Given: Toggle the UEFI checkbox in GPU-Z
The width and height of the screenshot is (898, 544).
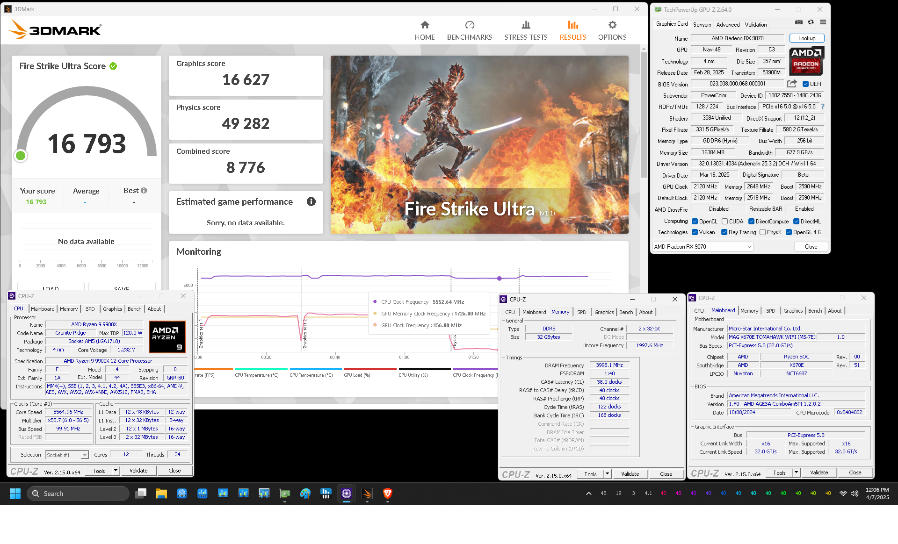Looking at the screenshot, I should coord(806,84).
